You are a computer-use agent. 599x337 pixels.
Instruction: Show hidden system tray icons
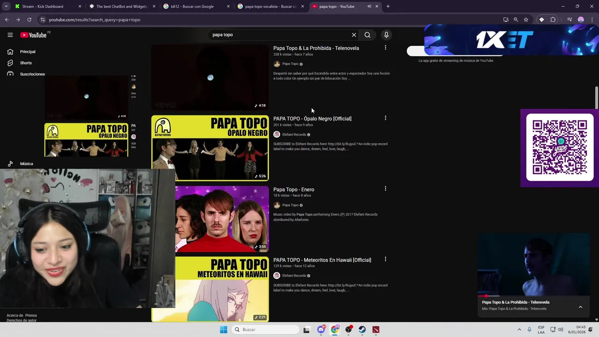coord(519,330)
